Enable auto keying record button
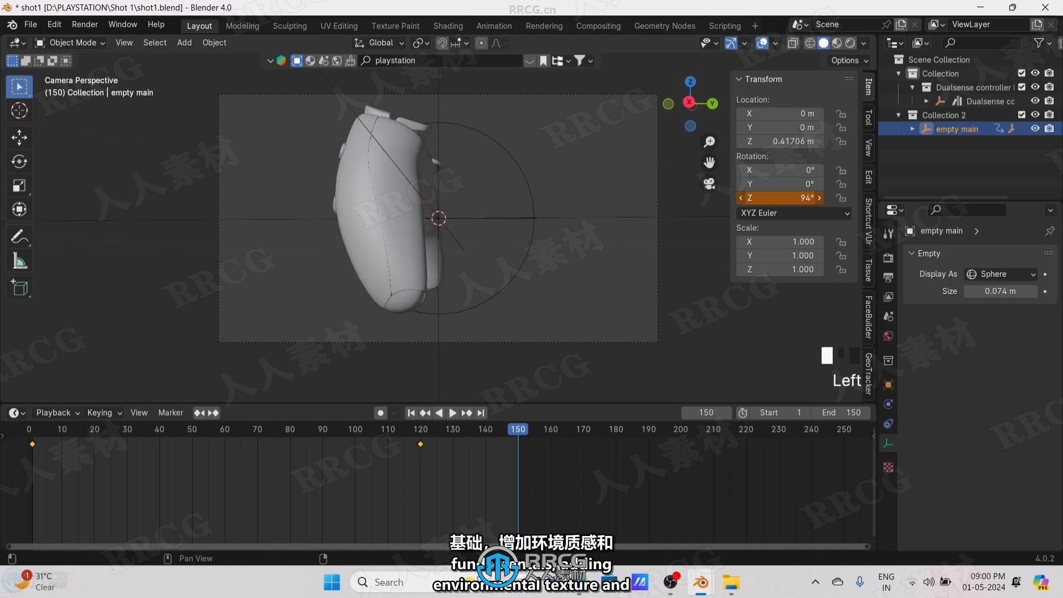The width and height of the screenshot is (1063, 598). 380,413
